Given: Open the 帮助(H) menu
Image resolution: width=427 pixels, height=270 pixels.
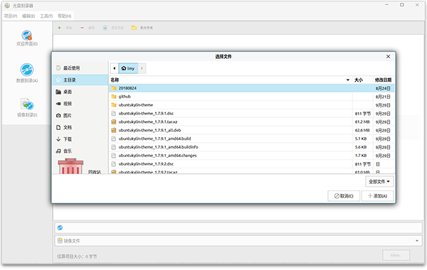Looking at the screenshot, I should (65, 16).
